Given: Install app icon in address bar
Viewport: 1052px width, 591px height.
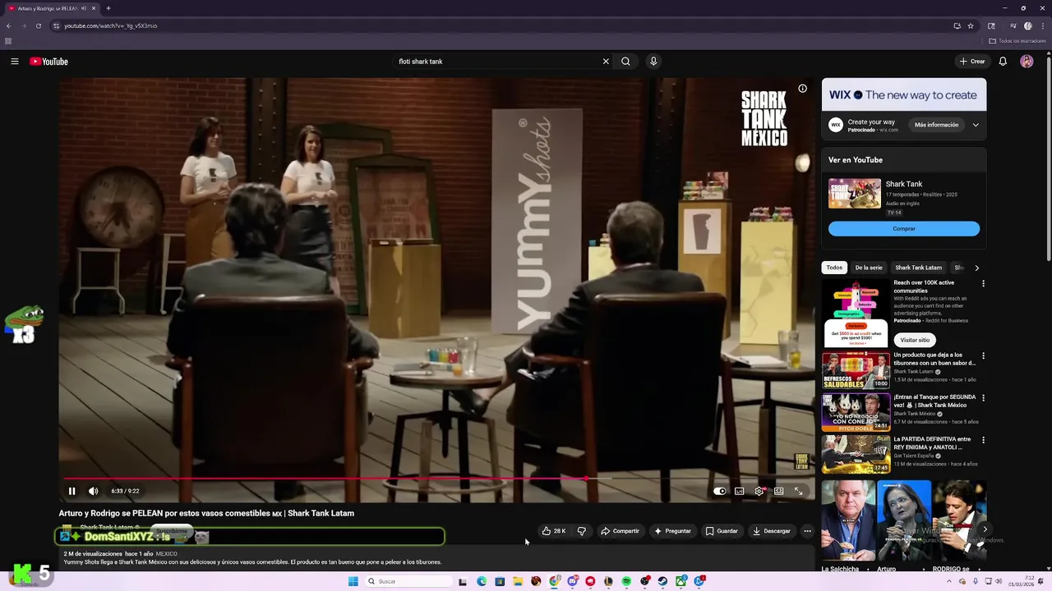Looking at the screenshot, I should click(x=957, y=25).
